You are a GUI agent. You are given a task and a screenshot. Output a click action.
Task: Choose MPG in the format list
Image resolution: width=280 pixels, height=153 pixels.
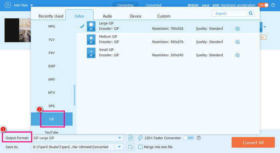tap(52, 26)
